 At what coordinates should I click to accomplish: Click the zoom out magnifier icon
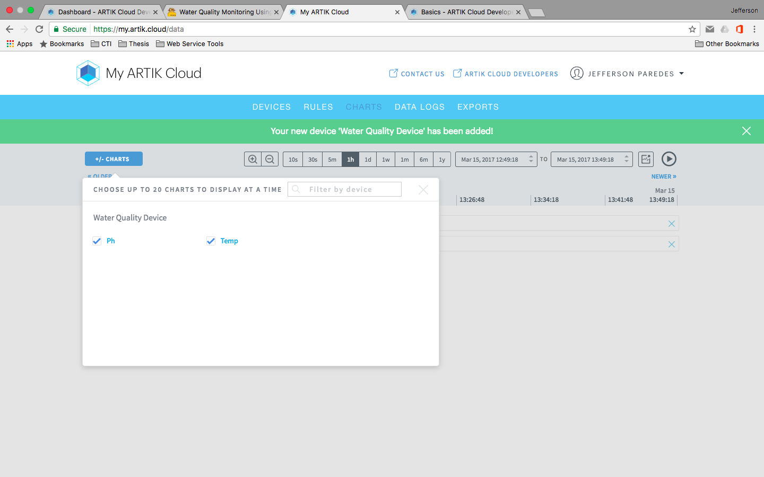(270, 159)
